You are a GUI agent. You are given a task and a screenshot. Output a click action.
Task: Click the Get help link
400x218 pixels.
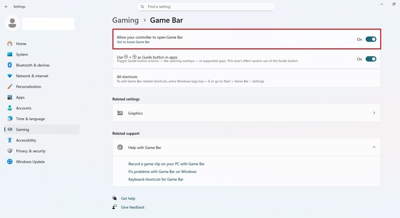[x=128, y=198]
